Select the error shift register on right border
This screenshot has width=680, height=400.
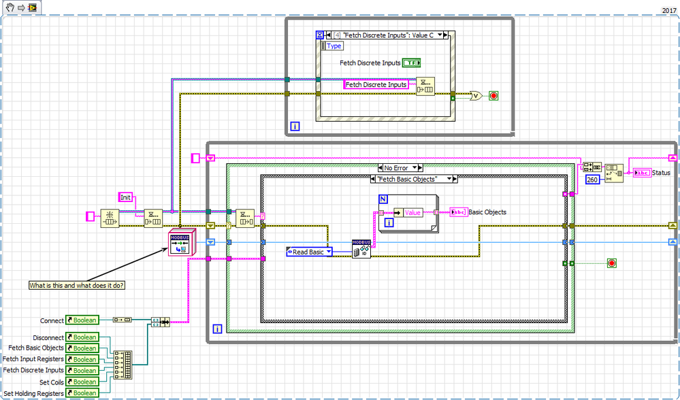pos(673,225)
